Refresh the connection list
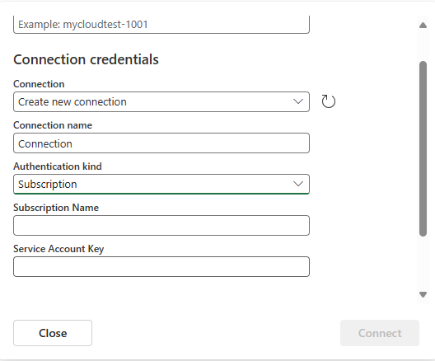Screen dimensions: 435x361 tap(329, 101)
